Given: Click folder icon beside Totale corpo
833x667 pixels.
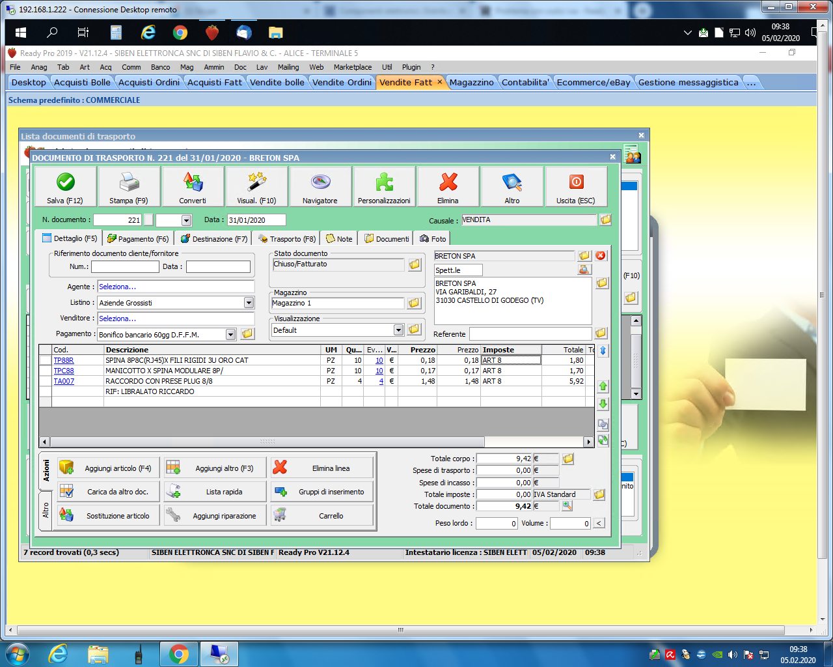Looking at the screenshot, I should [568, 459].
